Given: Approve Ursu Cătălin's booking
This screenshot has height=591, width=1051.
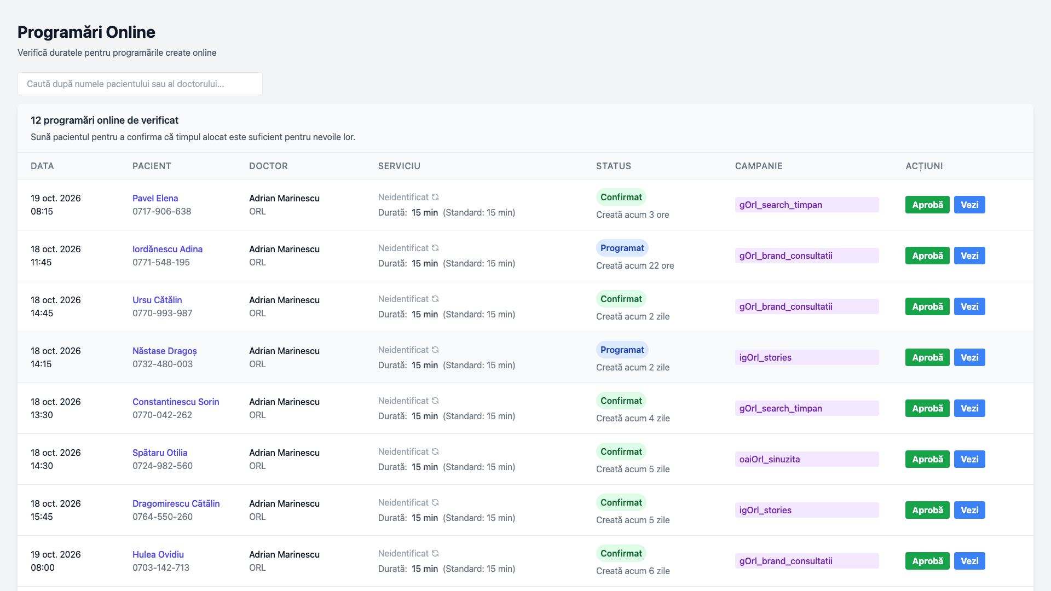Looking at the screenshot, I should click(x=927, y=306).
